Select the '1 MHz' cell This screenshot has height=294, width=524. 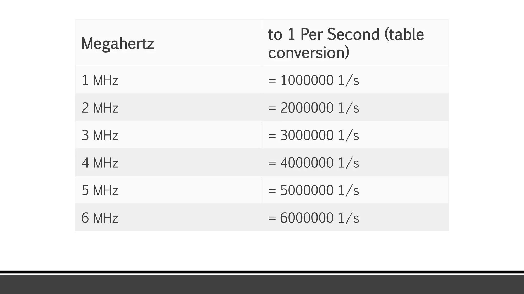[x=100, y=80]
